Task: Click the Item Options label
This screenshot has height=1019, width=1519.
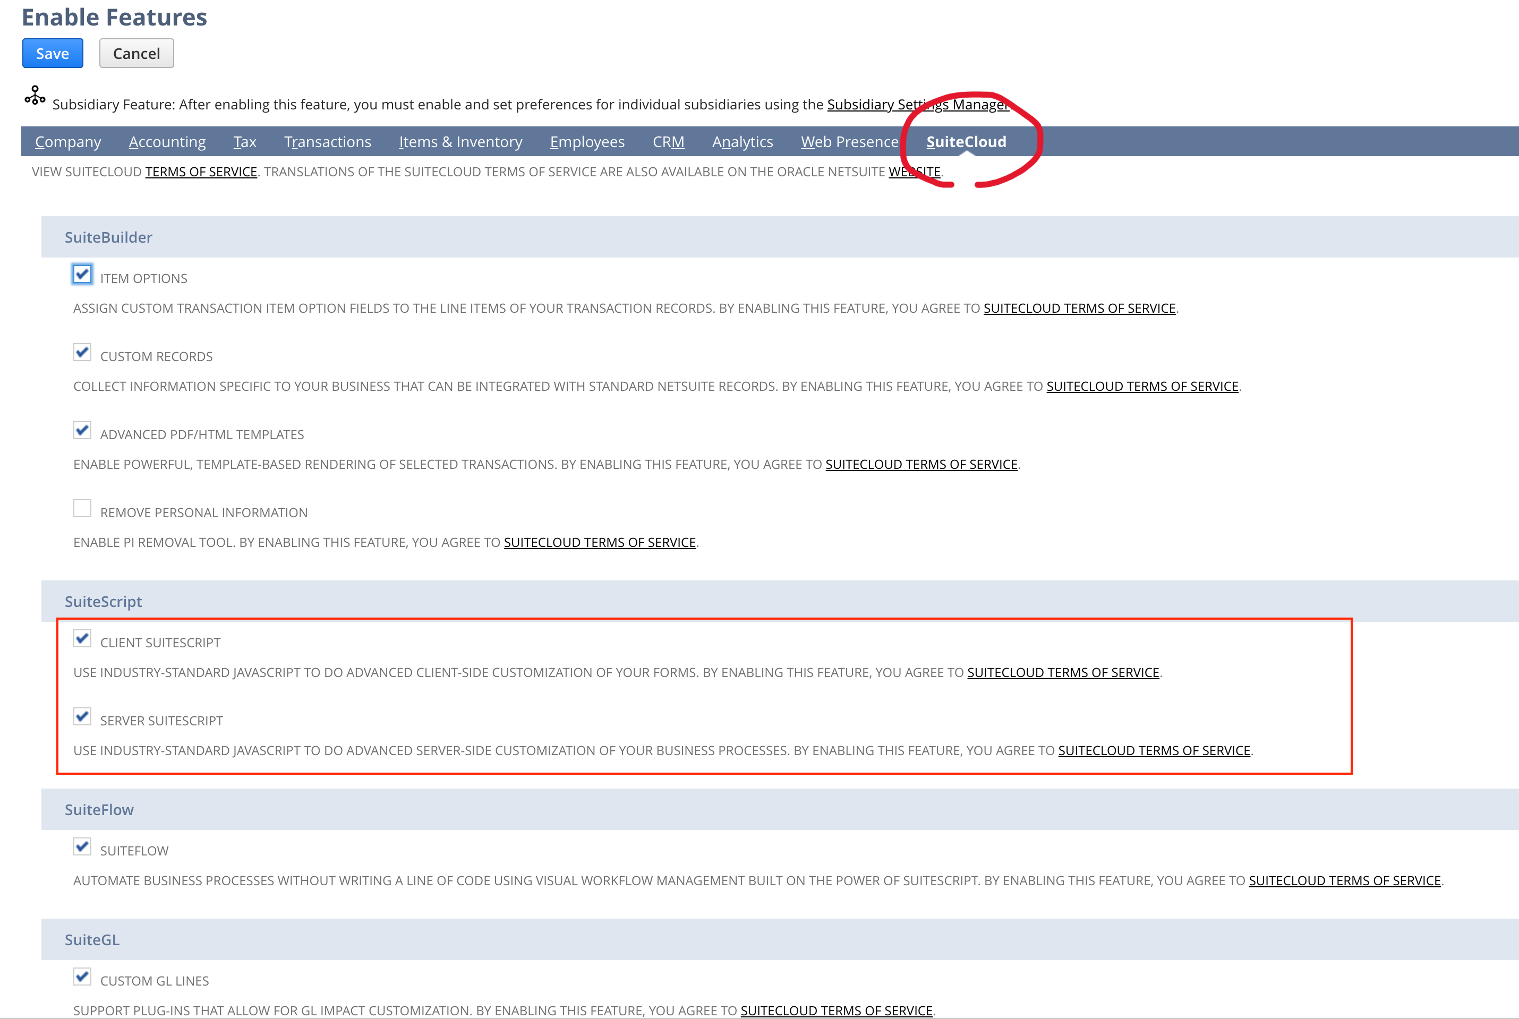Action: (143, 279)
